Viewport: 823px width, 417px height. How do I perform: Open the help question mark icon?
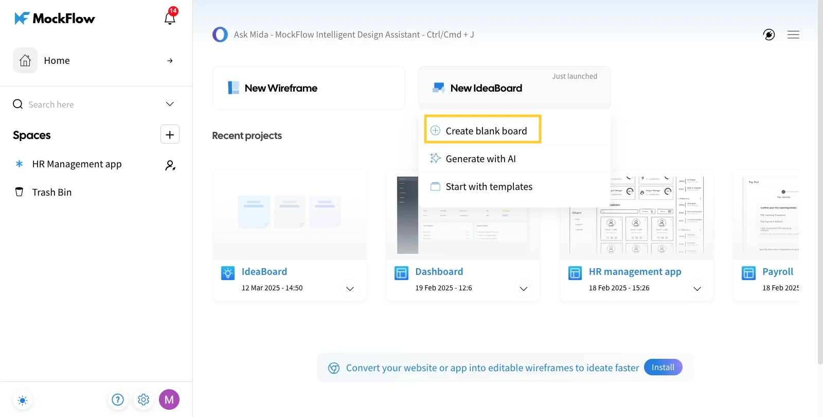pyautogui.click(x=118, y=399)
